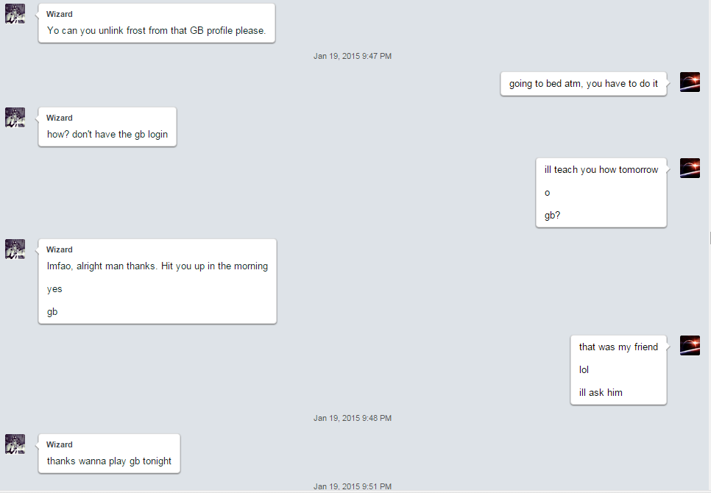Click the ill ask him line
Viewport: 711px width, 493px height.
pos(601,392)
